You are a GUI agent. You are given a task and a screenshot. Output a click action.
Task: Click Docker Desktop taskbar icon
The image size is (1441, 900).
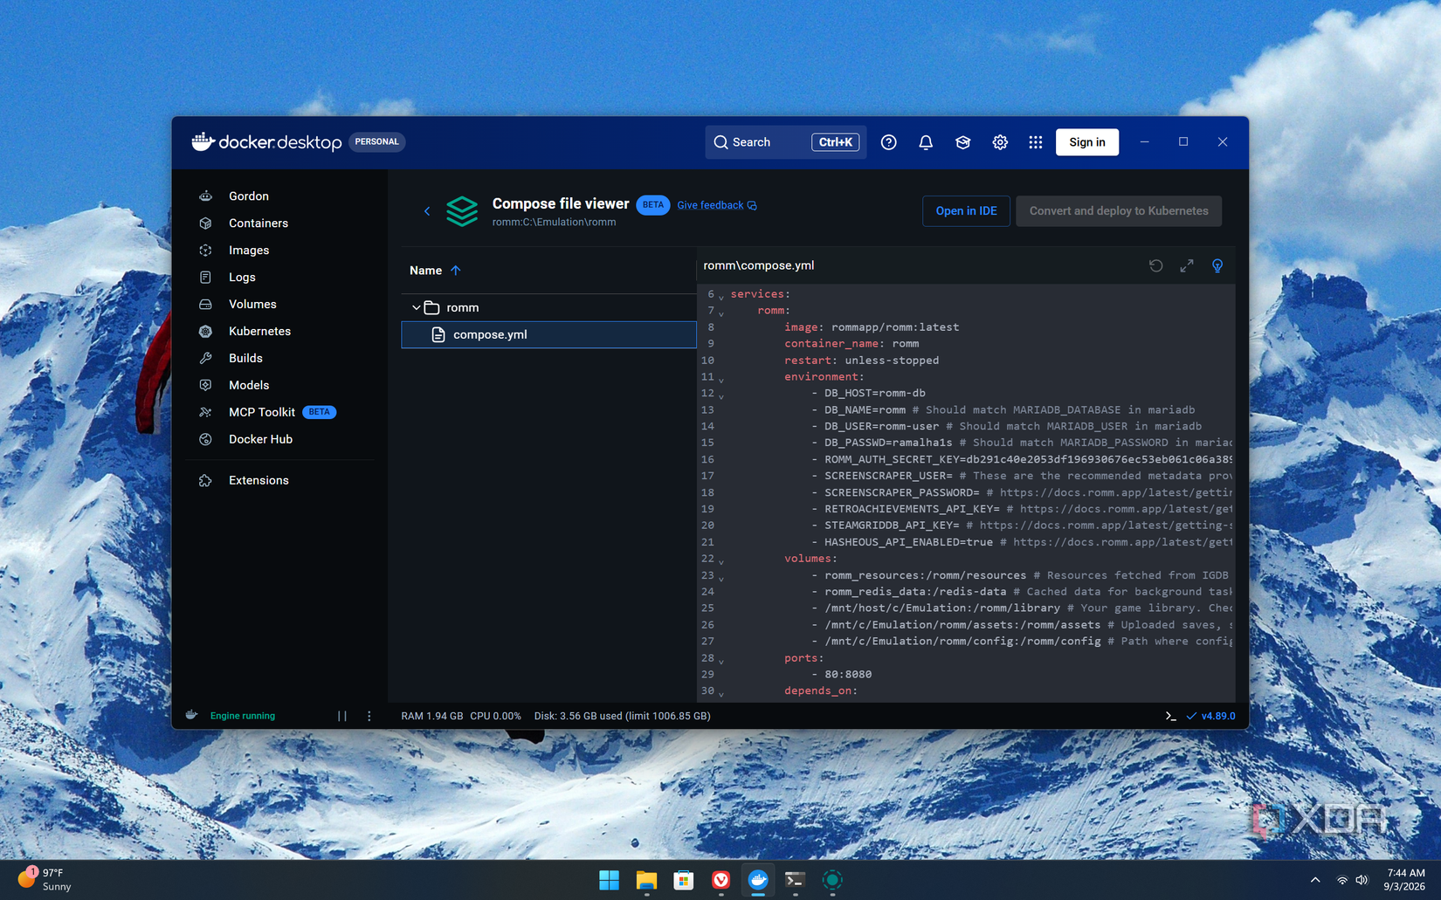tap(758, 880)
